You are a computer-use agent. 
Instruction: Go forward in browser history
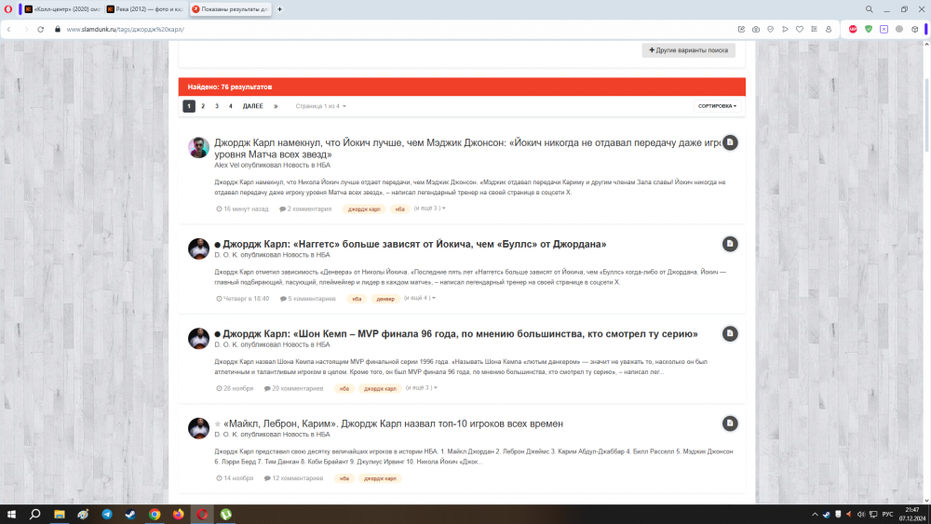point(25,29)
